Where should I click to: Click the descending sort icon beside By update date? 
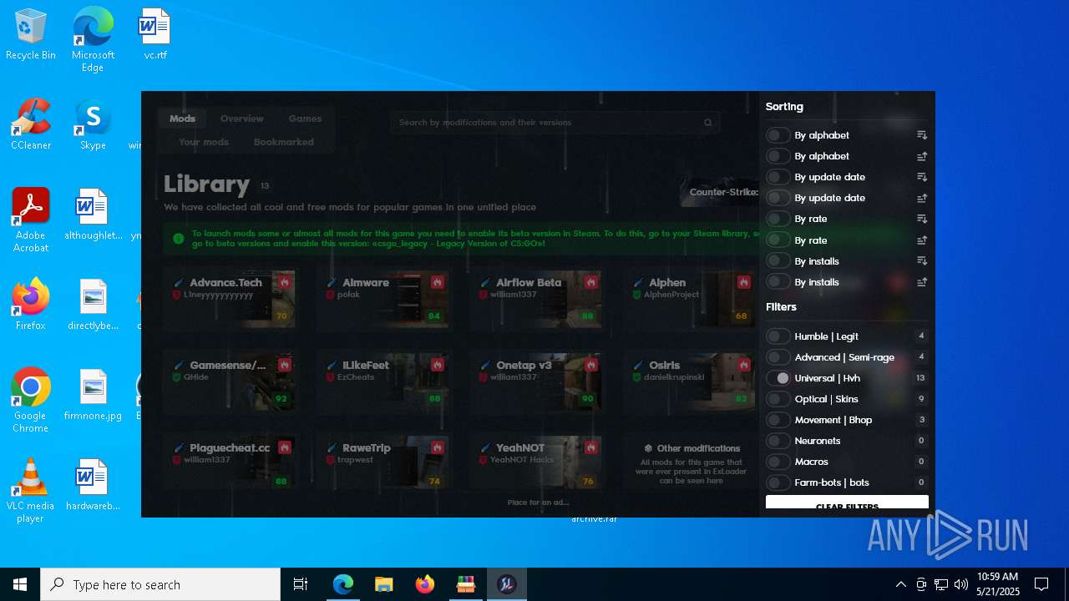point(922,177)
